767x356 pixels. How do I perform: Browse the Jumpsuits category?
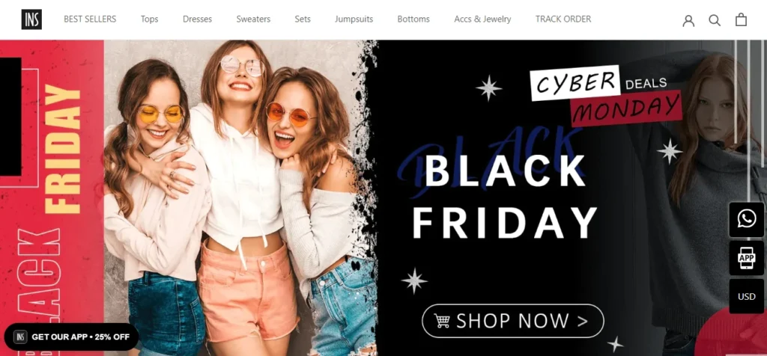[354, 19]
